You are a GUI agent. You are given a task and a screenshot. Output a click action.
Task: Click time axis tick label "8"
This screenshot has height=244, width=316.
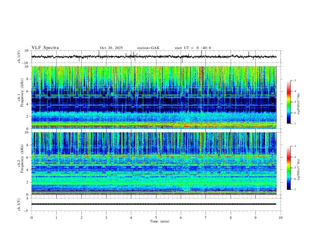pos(231,218)
